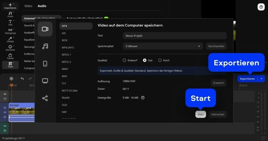Select the audio export music note icon
Image resolution: width=268 pixels, height=141 pixels.
[45, 46]
